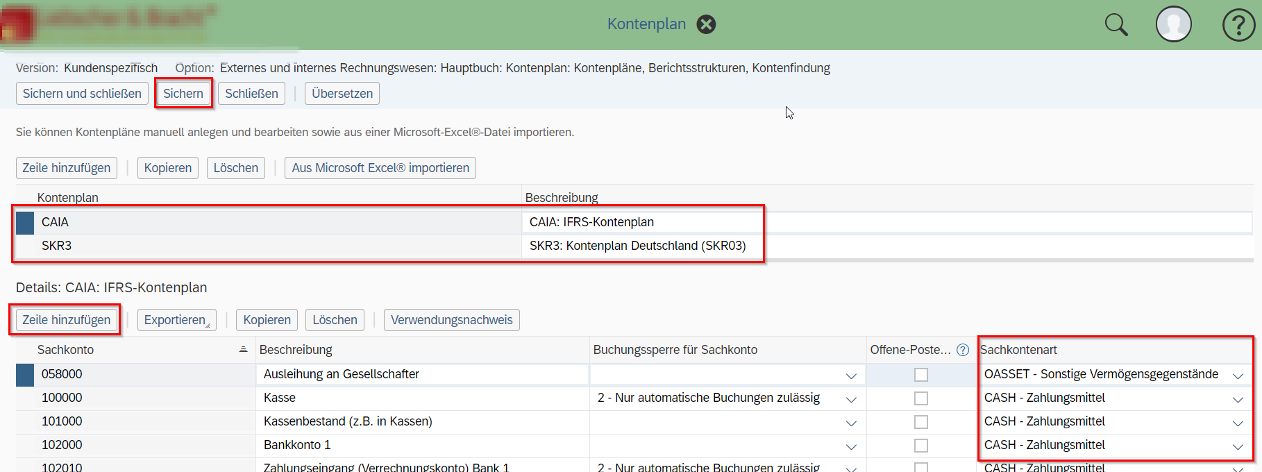This screenshot has width=1262, height=472.
Task: Select the SKR3 chart of accounts row
Action: [x=57, y=246]
